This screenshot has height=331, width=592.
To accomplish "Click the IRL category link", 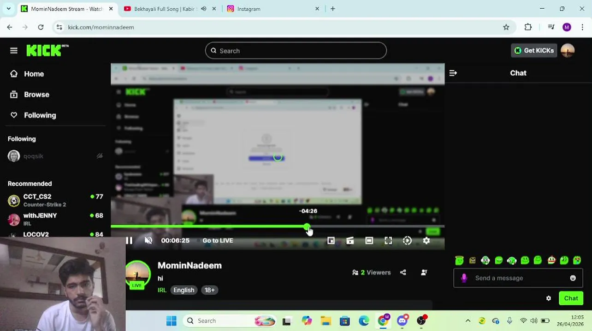I will pyautogui.click(x=162, y=290).
